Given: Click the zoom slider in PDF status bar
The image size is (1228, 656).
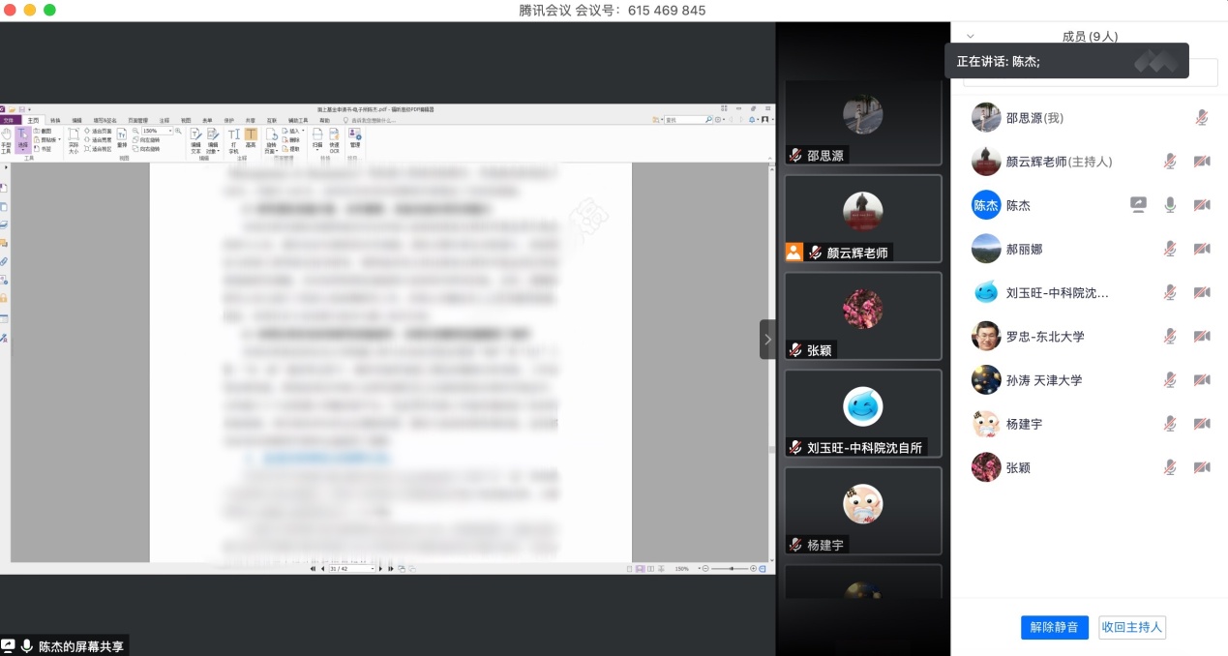Looking at the screenshot, I should pos(731,569).
